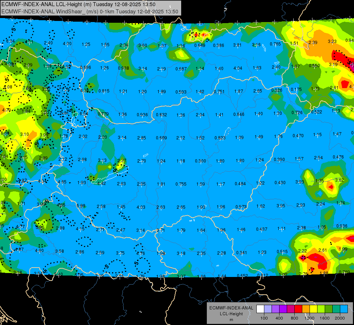The image size is (354, 325).
Task: Click the wind shear value 0.726
Action: (297, 113)
